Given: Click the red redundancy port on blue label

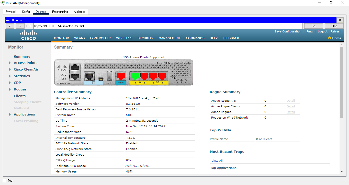Looking at the screenshot, I should pos(121,76).
